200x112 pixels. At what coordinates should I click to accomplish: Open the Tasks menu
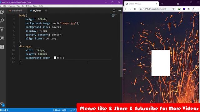(x=35, y=6)
